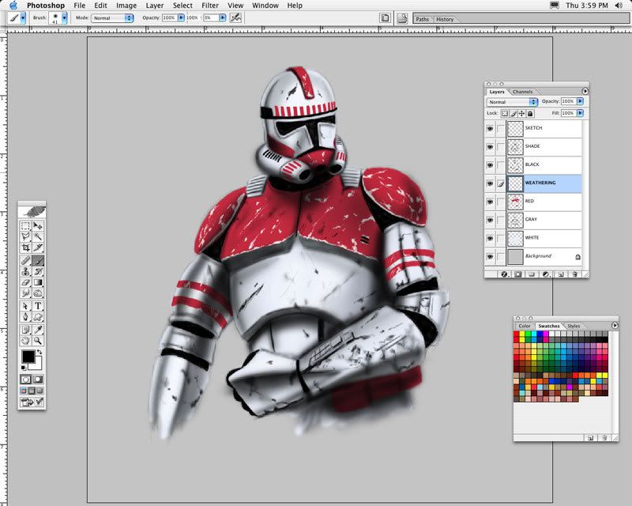Open the Brush preset picker dropdown
Viewport: 632px width, 506px height.
click(x=65, y=17)
